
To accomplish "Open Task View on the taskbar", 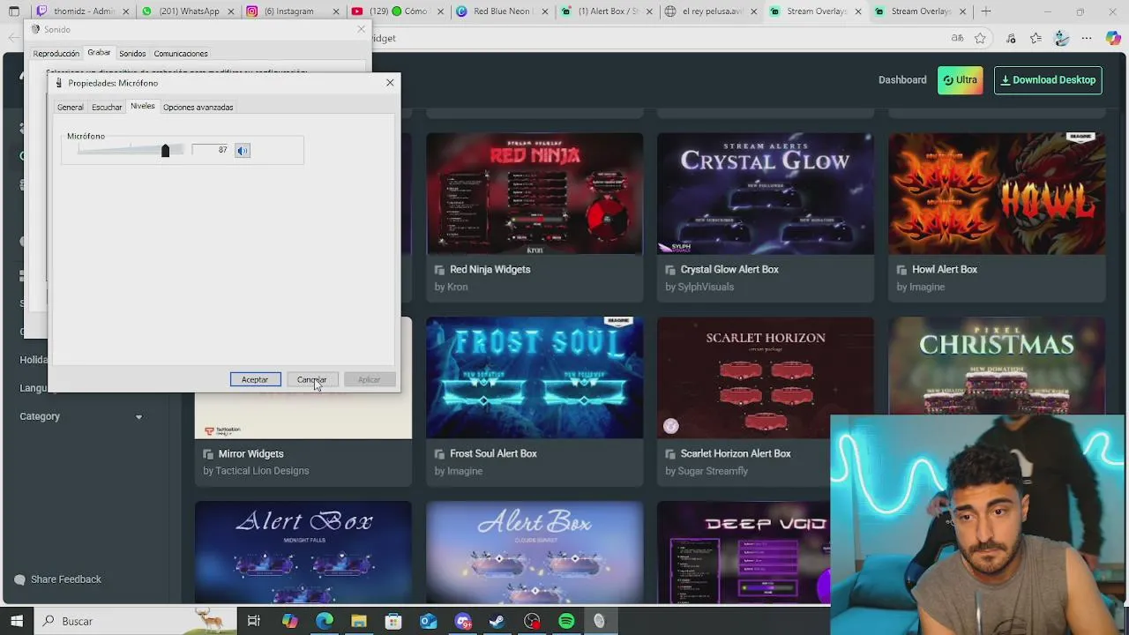I will click(254, 621).
